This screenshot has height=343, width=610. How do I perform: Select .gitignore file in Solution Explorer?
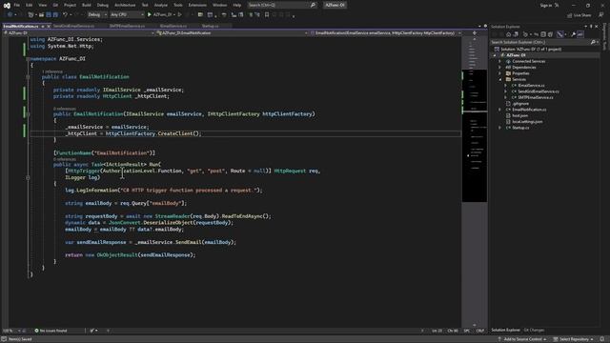(x=520, y=104)
